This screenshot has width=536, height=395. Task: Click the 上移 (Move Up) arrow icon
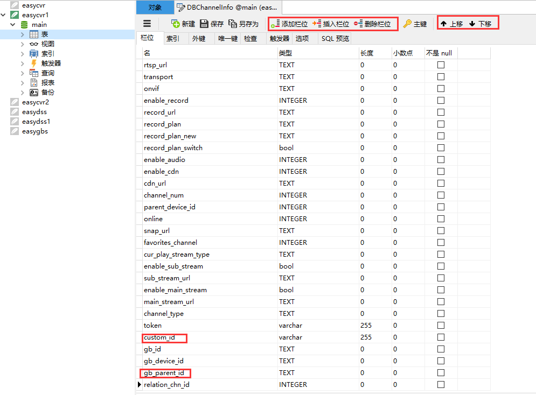pyautogui.click(x=443, y=24)
